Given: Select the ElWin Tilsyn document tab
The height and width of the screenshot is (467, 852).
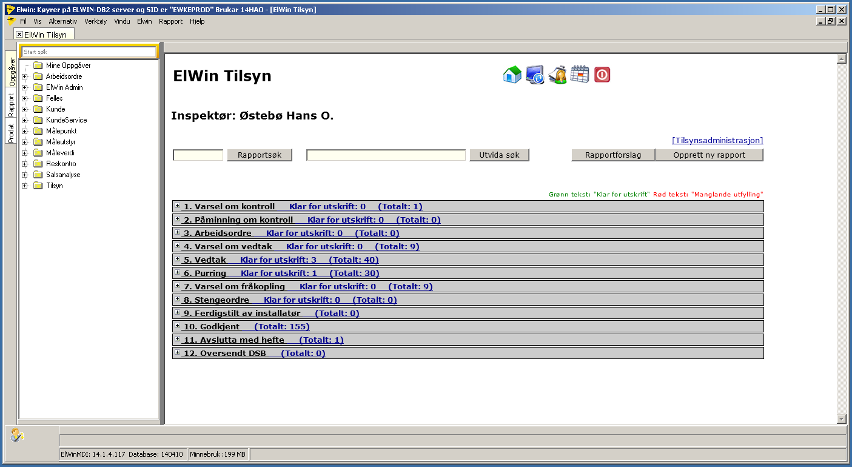Looking at the screenshot, I should click(x=45, y=35).
